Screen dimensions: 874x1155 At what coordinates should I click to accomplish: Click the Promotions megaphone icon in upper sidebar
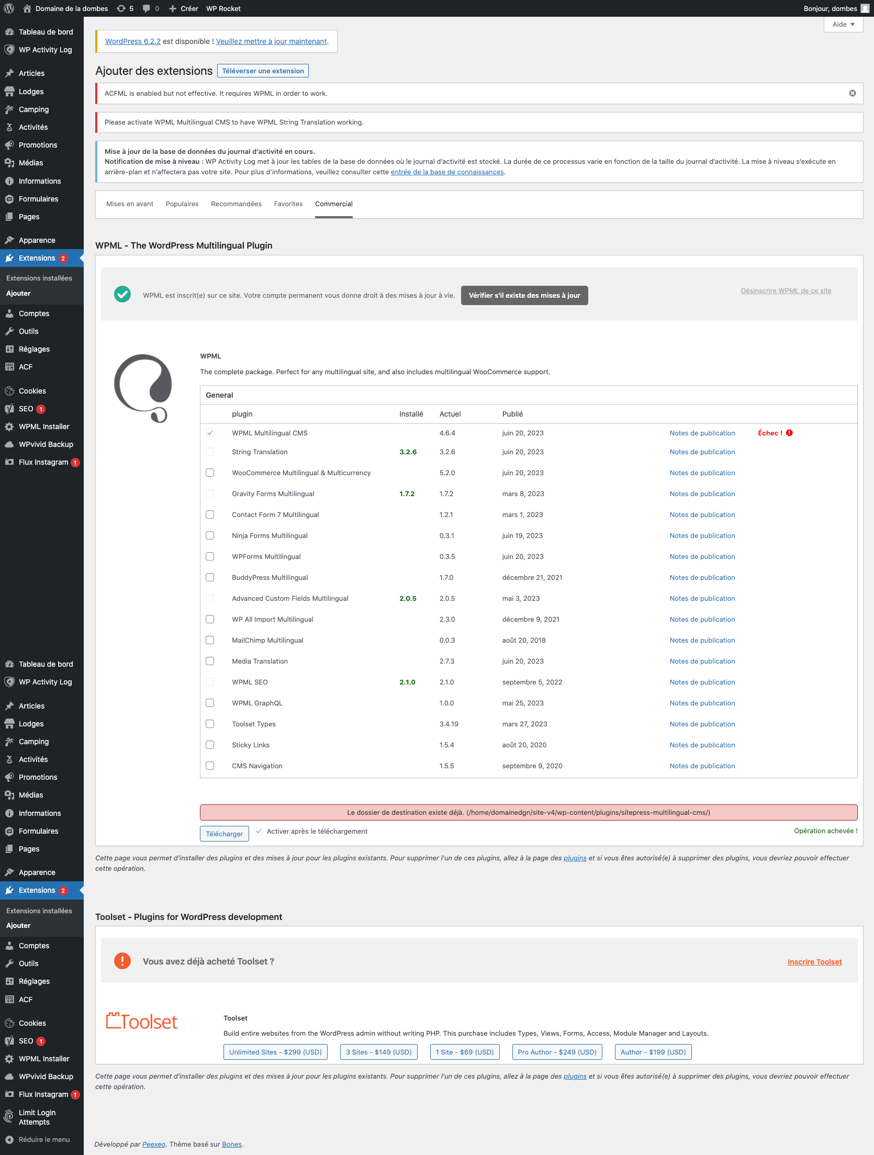(x=9, y=145)
